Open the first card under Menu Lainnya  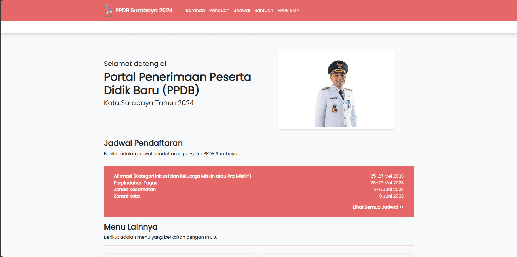point(179,255)
